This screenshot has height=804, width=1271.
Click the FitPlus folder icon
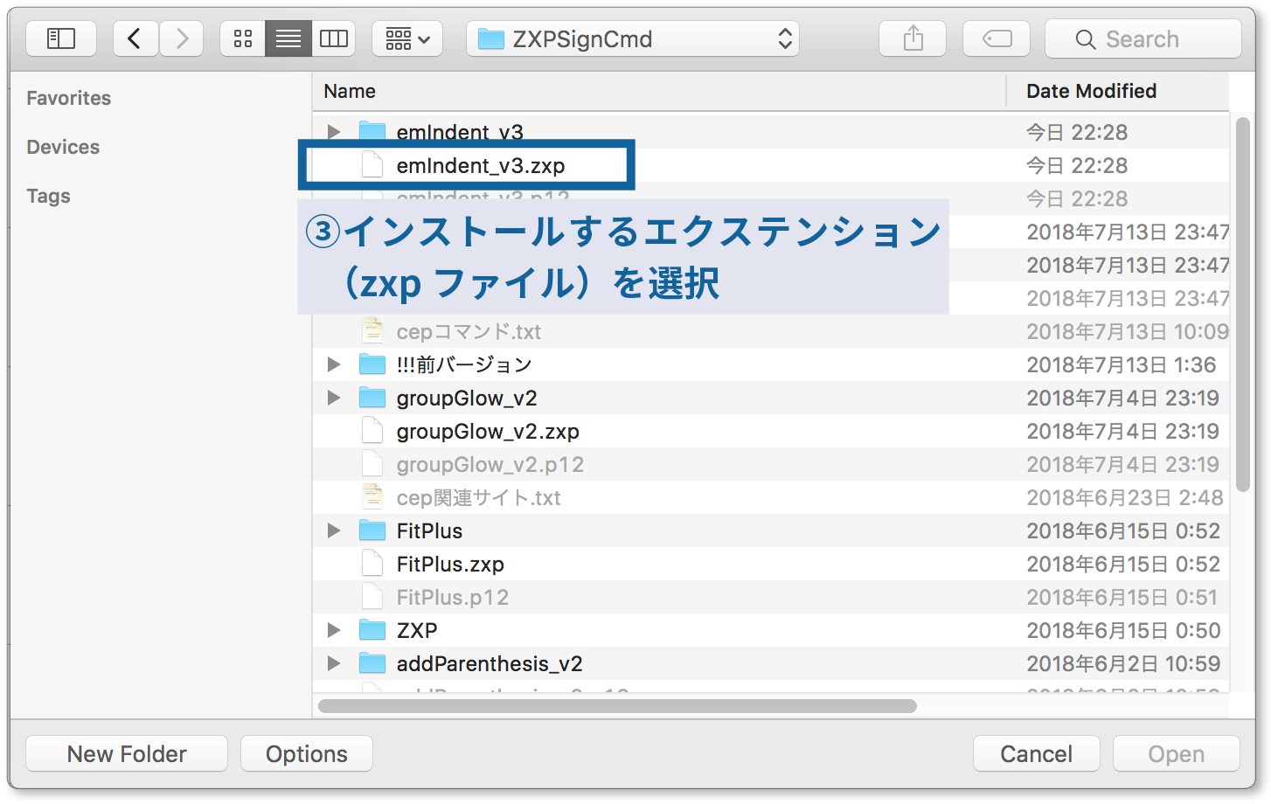pos(372,530)
